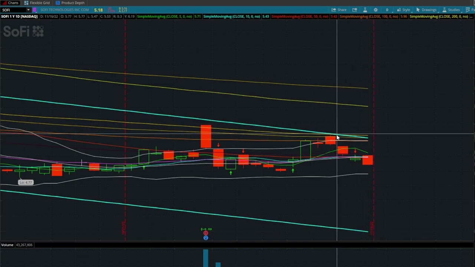
Task: Open the news/display icon next to Share
Action: (x=354, y=10)
